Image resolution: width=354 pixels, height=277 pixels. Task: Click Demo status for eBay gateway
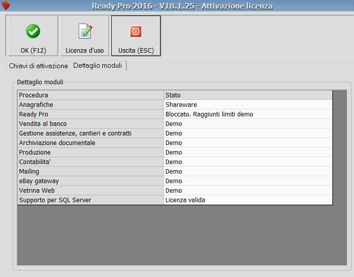point(248,181)
